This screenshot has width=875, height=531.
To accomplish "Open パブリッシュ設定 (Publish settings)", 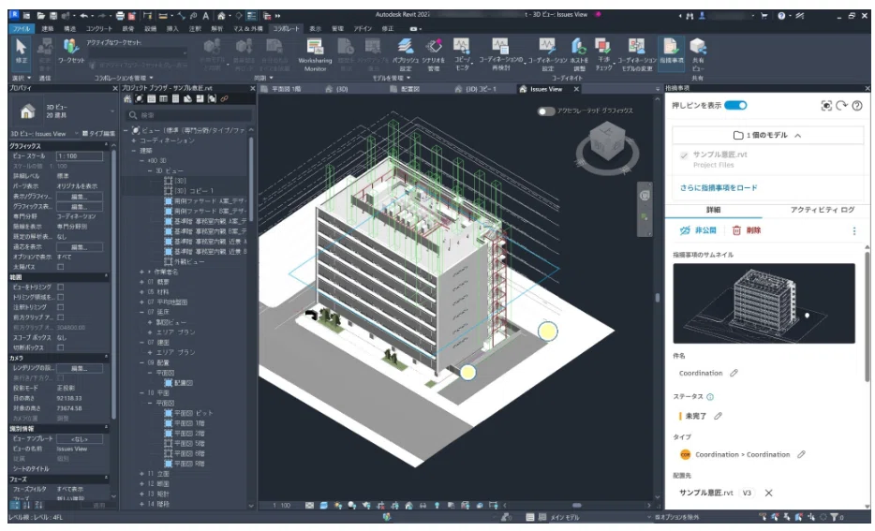I will [406, 54].
